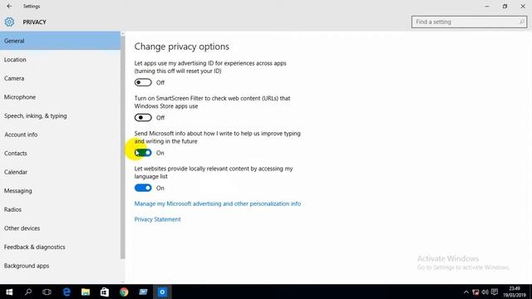Minimize the Settings window

(487, 6)
